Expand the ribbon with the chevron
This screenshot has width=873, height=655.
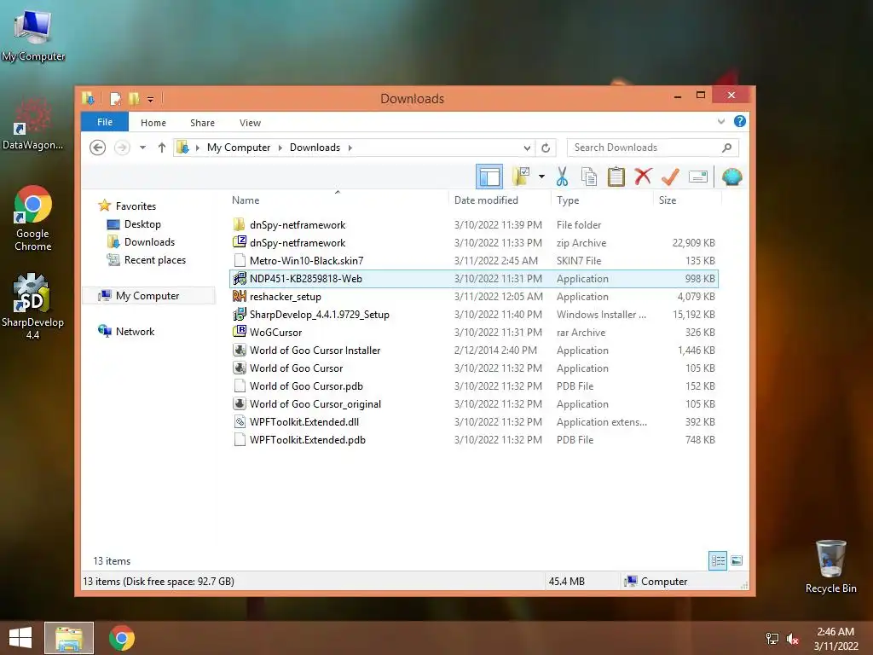click(x=721, y=121)
